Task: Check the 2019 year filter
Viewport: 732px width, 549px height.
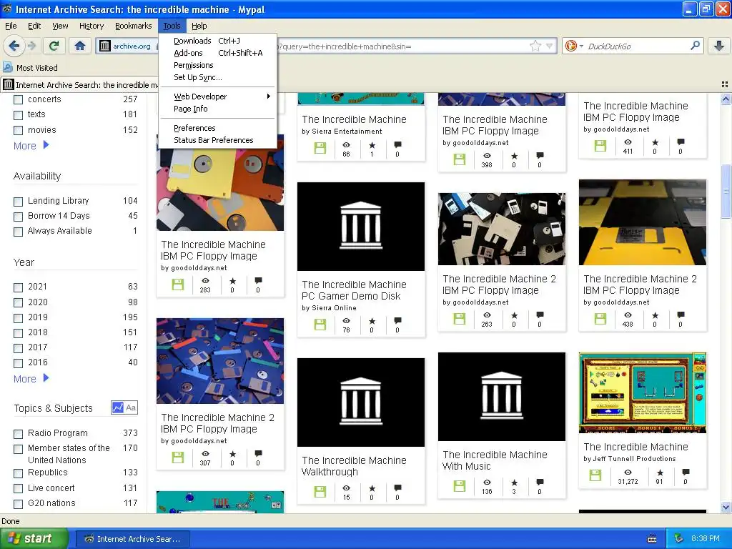Action: click(x=18, y=318)
